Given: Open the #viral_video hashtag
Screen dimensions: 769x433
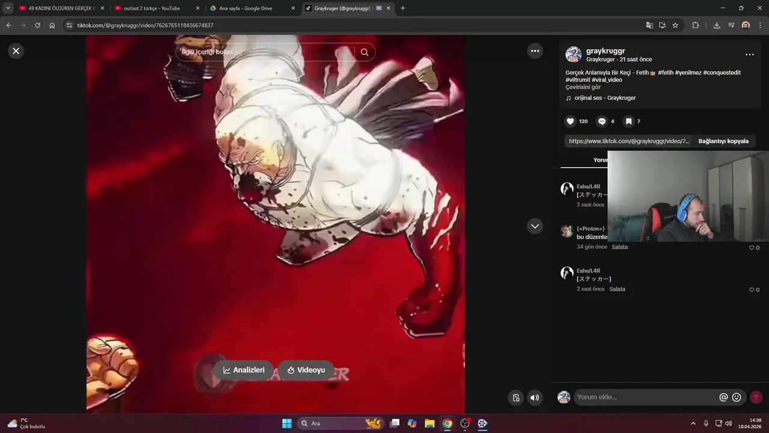Looking at the screenshot, I should 607,80.
